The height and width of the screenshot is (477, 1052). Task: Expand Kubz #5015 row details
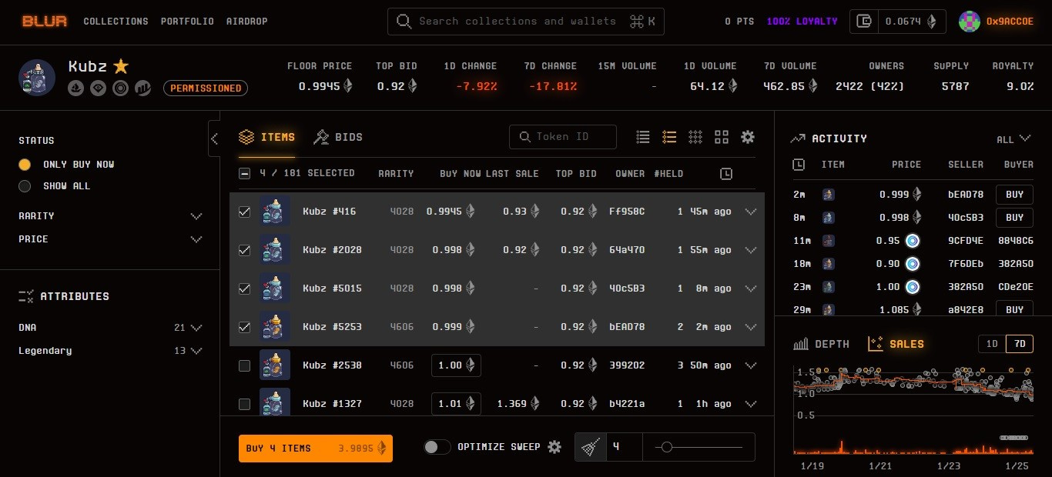coord(751,289)
